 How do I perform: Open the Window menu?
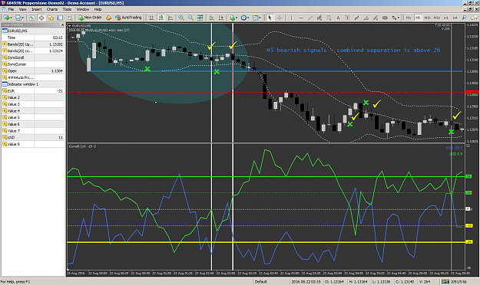(x=83, y=9)
